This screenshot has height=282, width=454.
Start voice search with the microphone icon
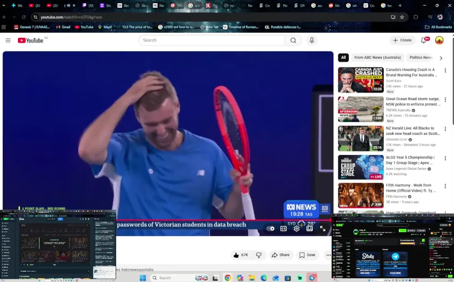tap(312, 40)
